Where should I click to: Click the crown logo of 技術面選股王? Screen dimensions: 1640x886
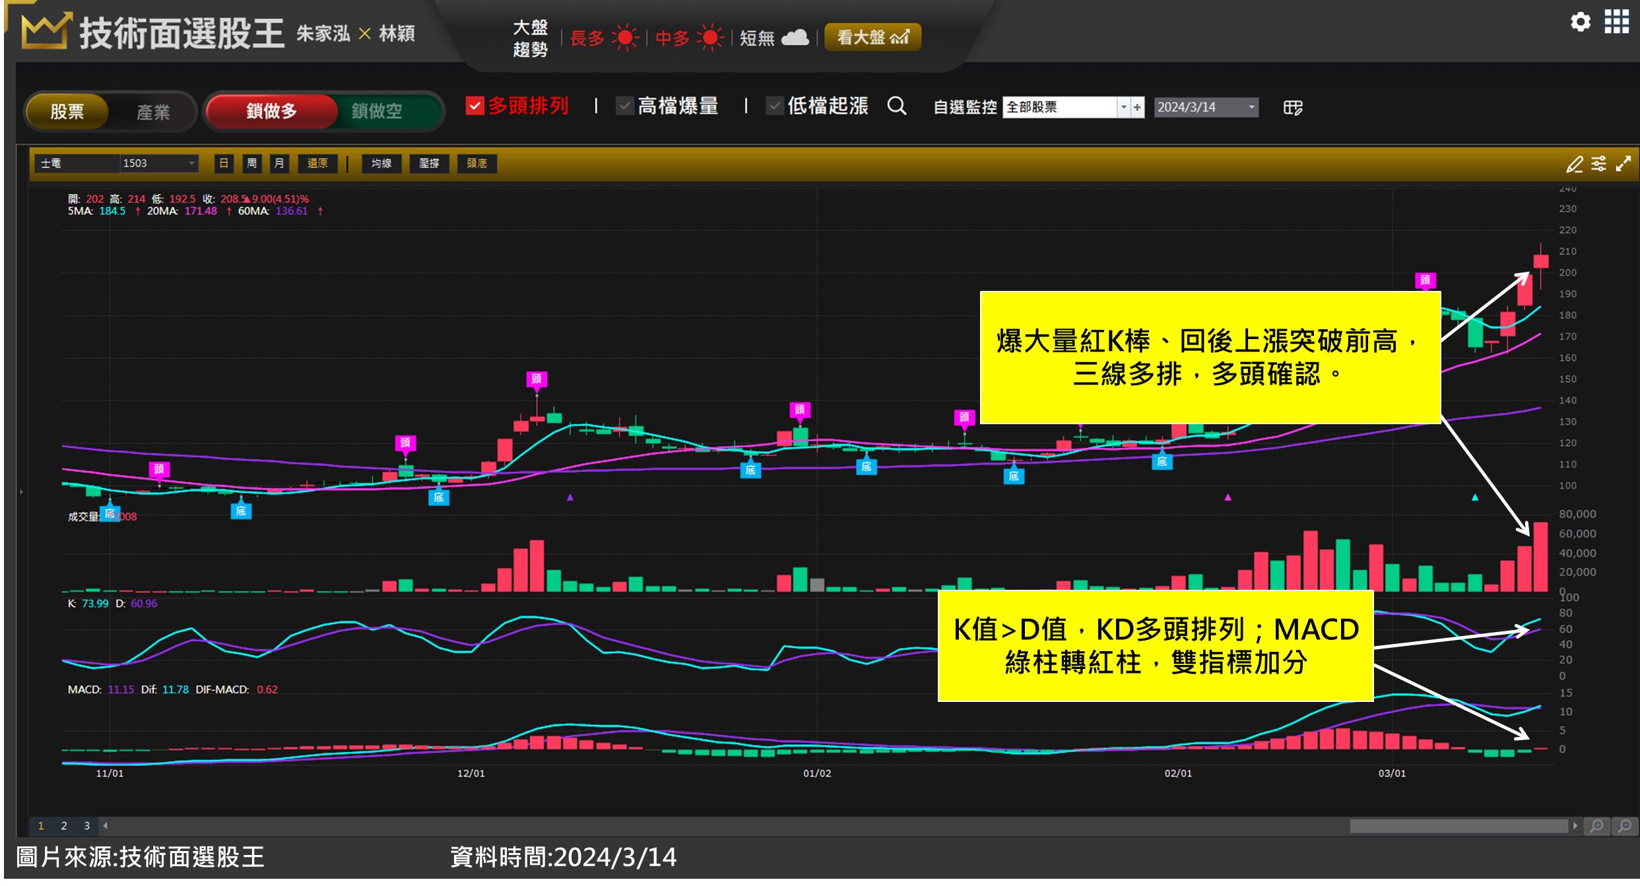pos(46,31)
